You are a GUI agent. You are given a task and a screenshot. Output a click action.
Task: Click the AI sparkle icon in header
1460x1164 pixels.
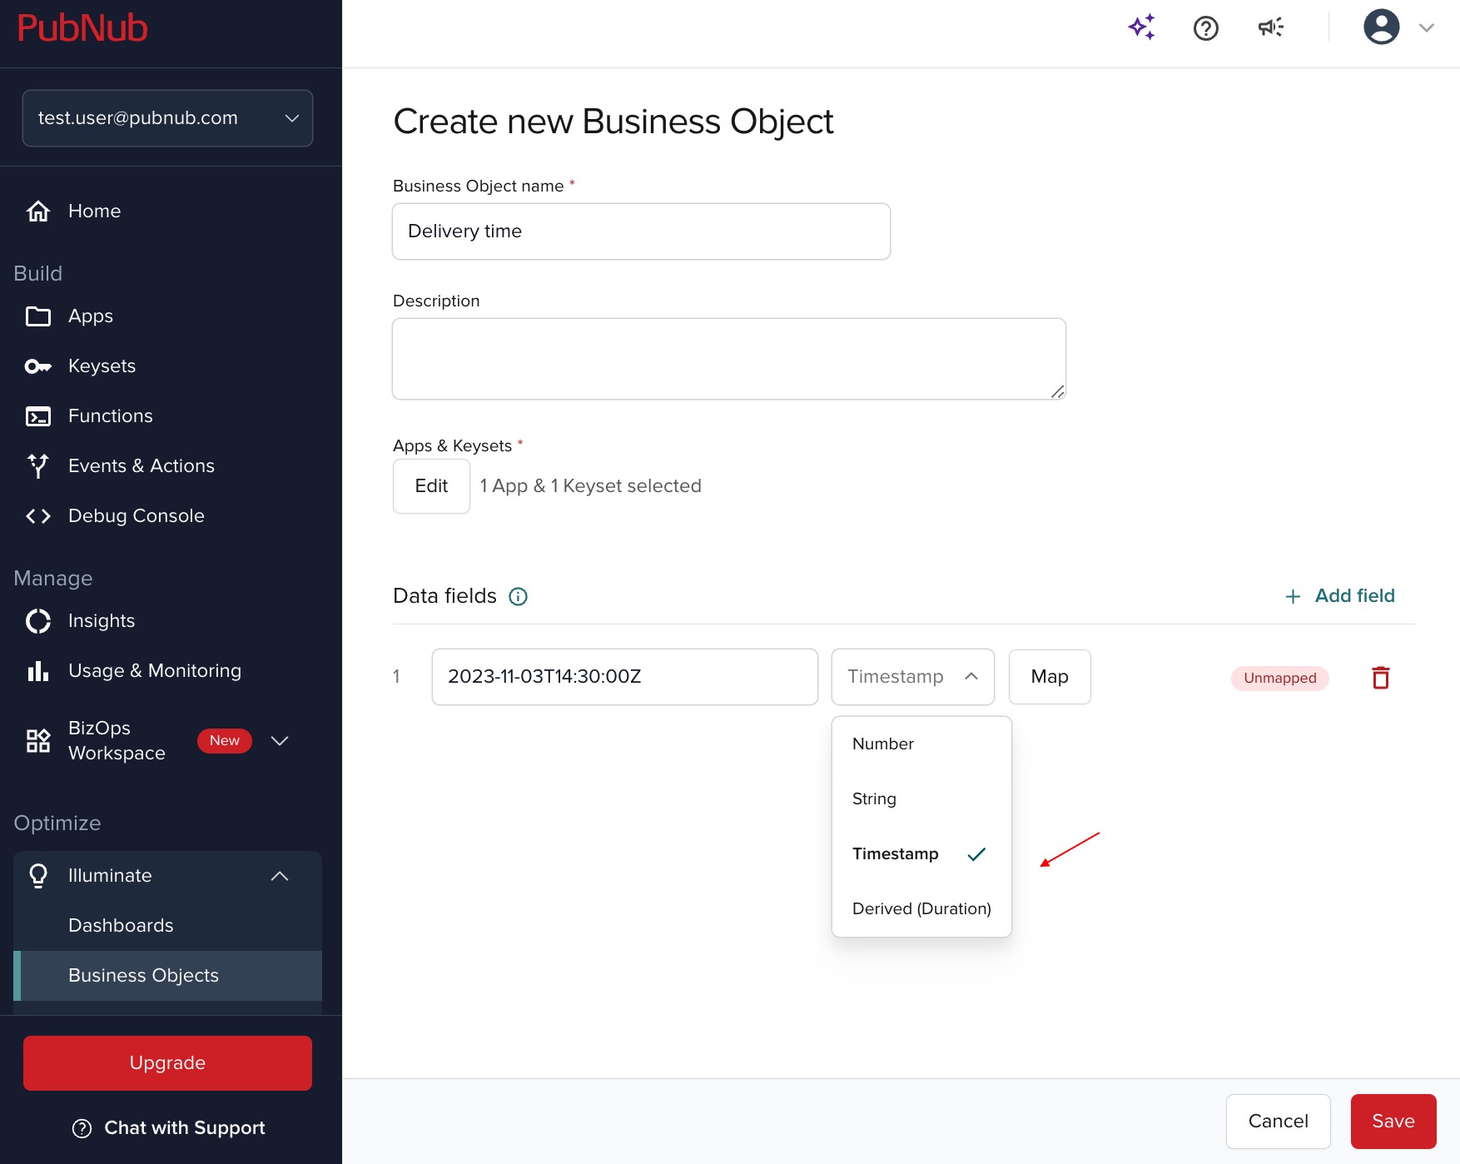[1141, 27]
